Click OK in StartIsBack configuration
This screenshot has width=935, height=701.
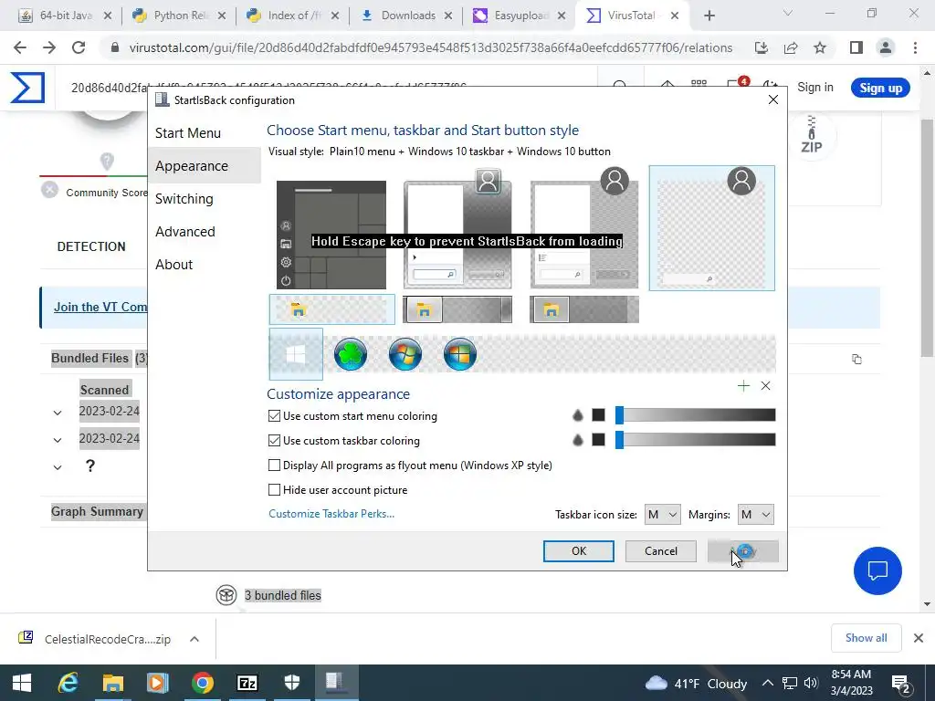click(x=578, y=550)
